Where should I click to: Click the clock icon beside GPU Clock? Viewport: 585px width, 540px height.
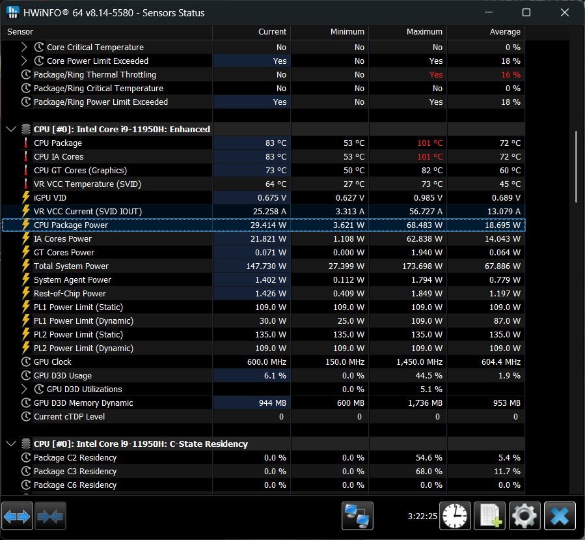pos(26,362)
